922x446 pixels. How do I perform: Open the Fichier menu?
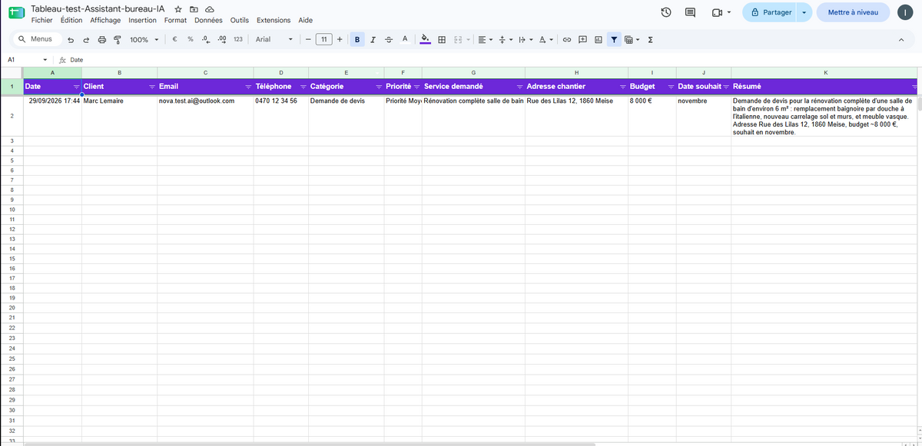click(x=41, y=20)
